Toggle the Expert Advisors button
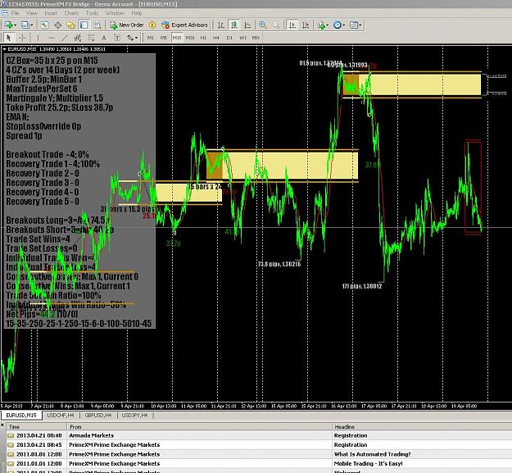The width and height of the screenshot is (512, 473). (x=185, y=25)
